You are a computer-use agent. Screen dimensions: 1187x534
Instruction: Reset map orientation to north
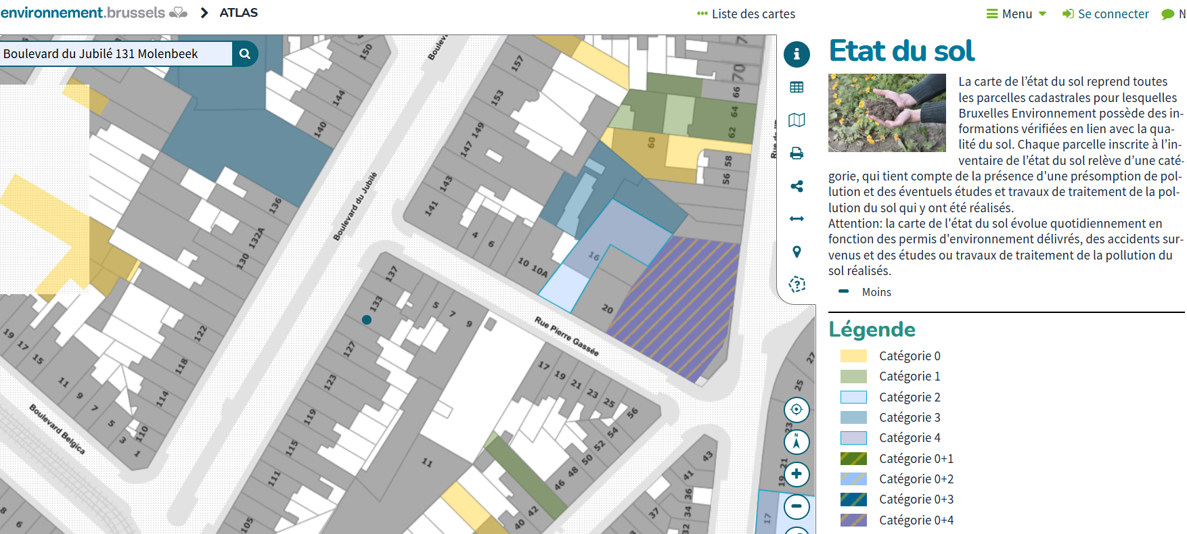[x=797, y=442]
